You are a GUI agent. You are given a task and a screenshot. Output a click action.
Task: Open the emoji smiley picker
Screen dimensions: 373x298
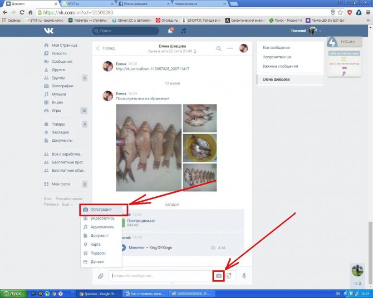228,276
